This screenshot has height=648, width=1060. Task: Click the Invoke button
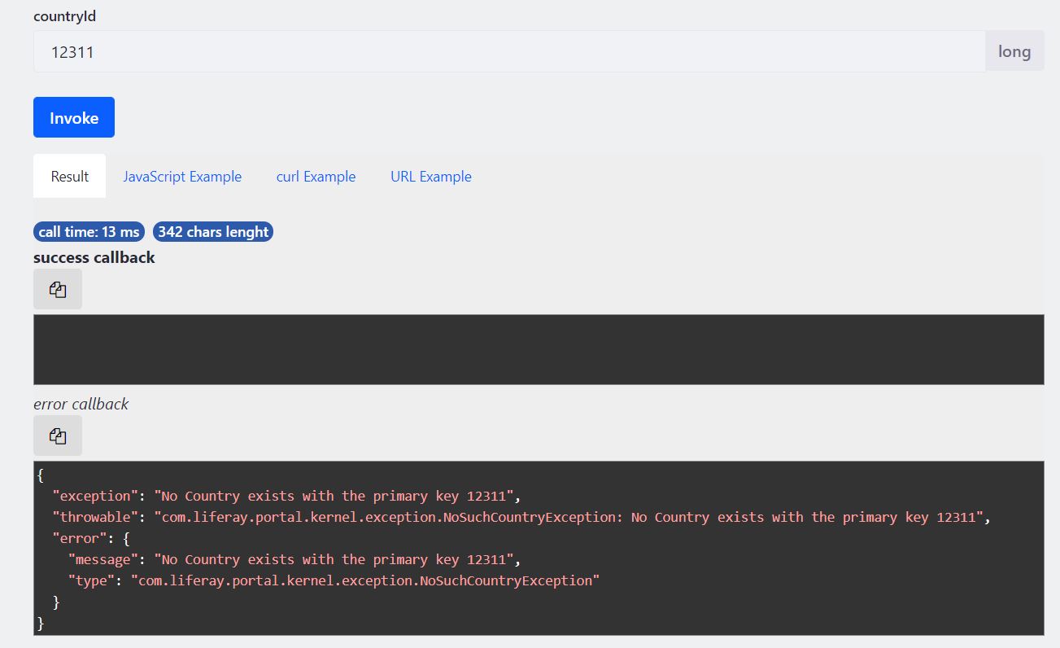[74, 117]
